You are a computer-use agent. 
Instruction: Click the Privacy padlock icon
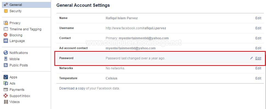6,23
